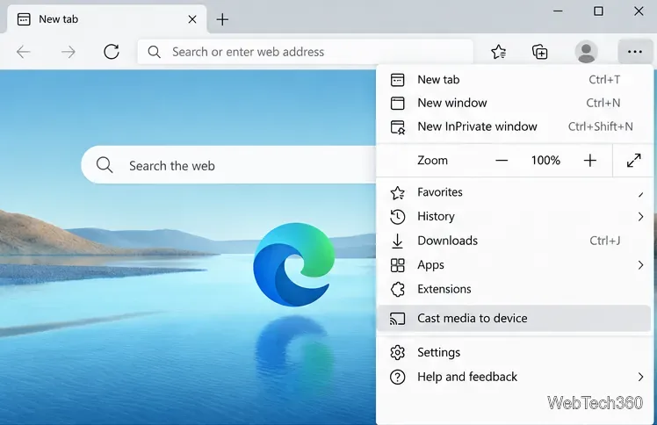This screenshot has height=425, width=657.
Task: Open Downloads from the menu
Action: [x=515, y=241]
